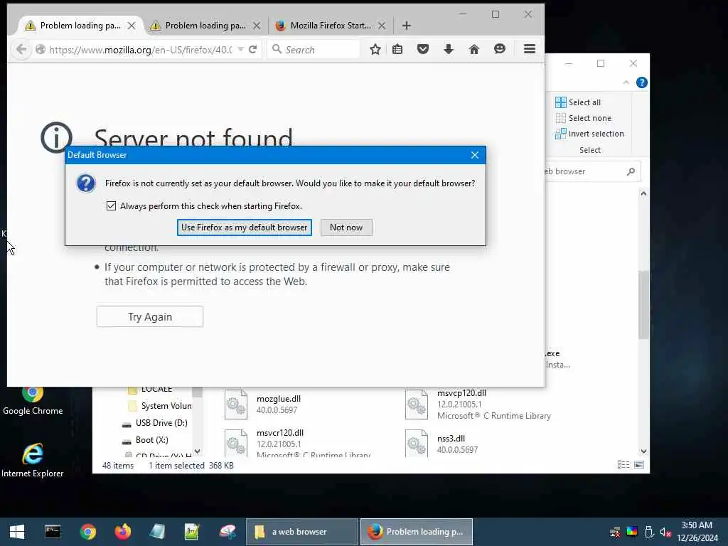The image size is (728, 546).
Task: Click Problem loading page Firefox taskbar button
Action: pos(417,532)
